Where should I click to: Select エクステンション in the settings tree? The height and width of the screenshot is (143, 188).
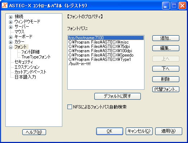pyautogui.click(x=27, y=67)
